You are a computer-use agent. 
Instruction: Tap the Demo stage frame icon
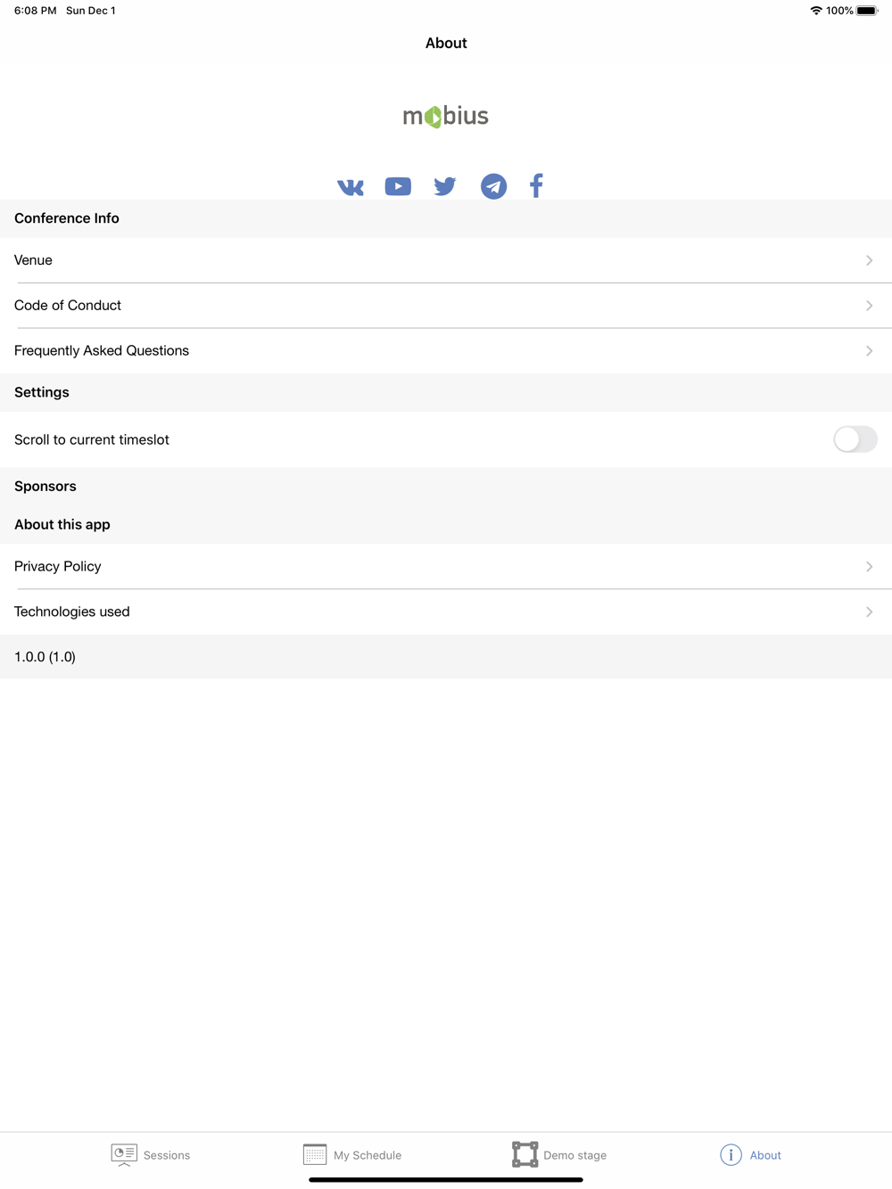click(x=525, y=1154)
